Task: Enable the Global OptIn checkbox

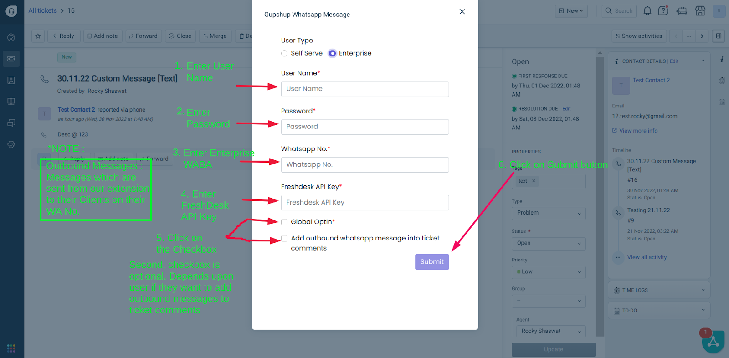Action: point(284,222)
